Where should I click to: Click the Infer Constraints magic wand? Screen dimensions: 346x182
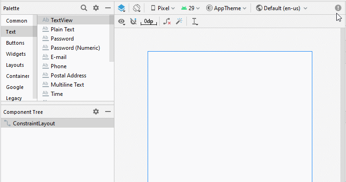(179, 21)
